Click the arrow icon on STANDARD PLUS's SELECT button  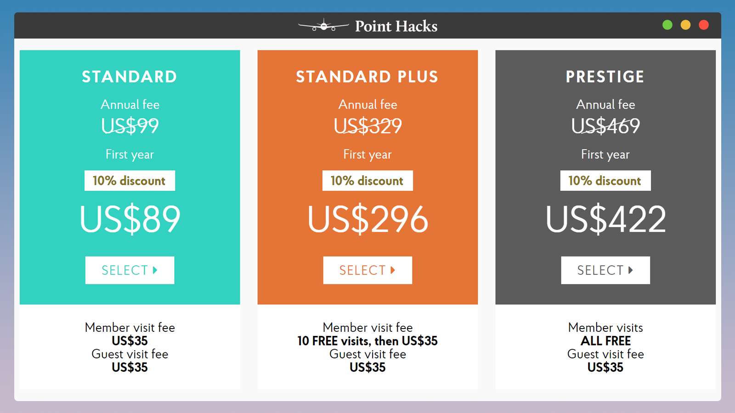[x=393, y=270]
